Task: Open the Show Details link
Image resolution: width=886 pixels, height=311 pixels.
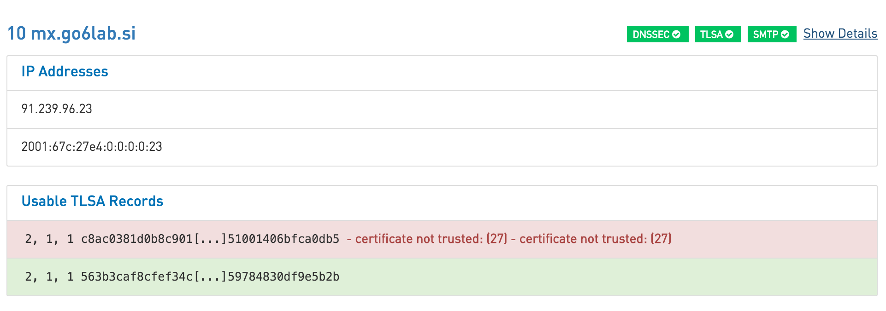Action: pos(840,34)
